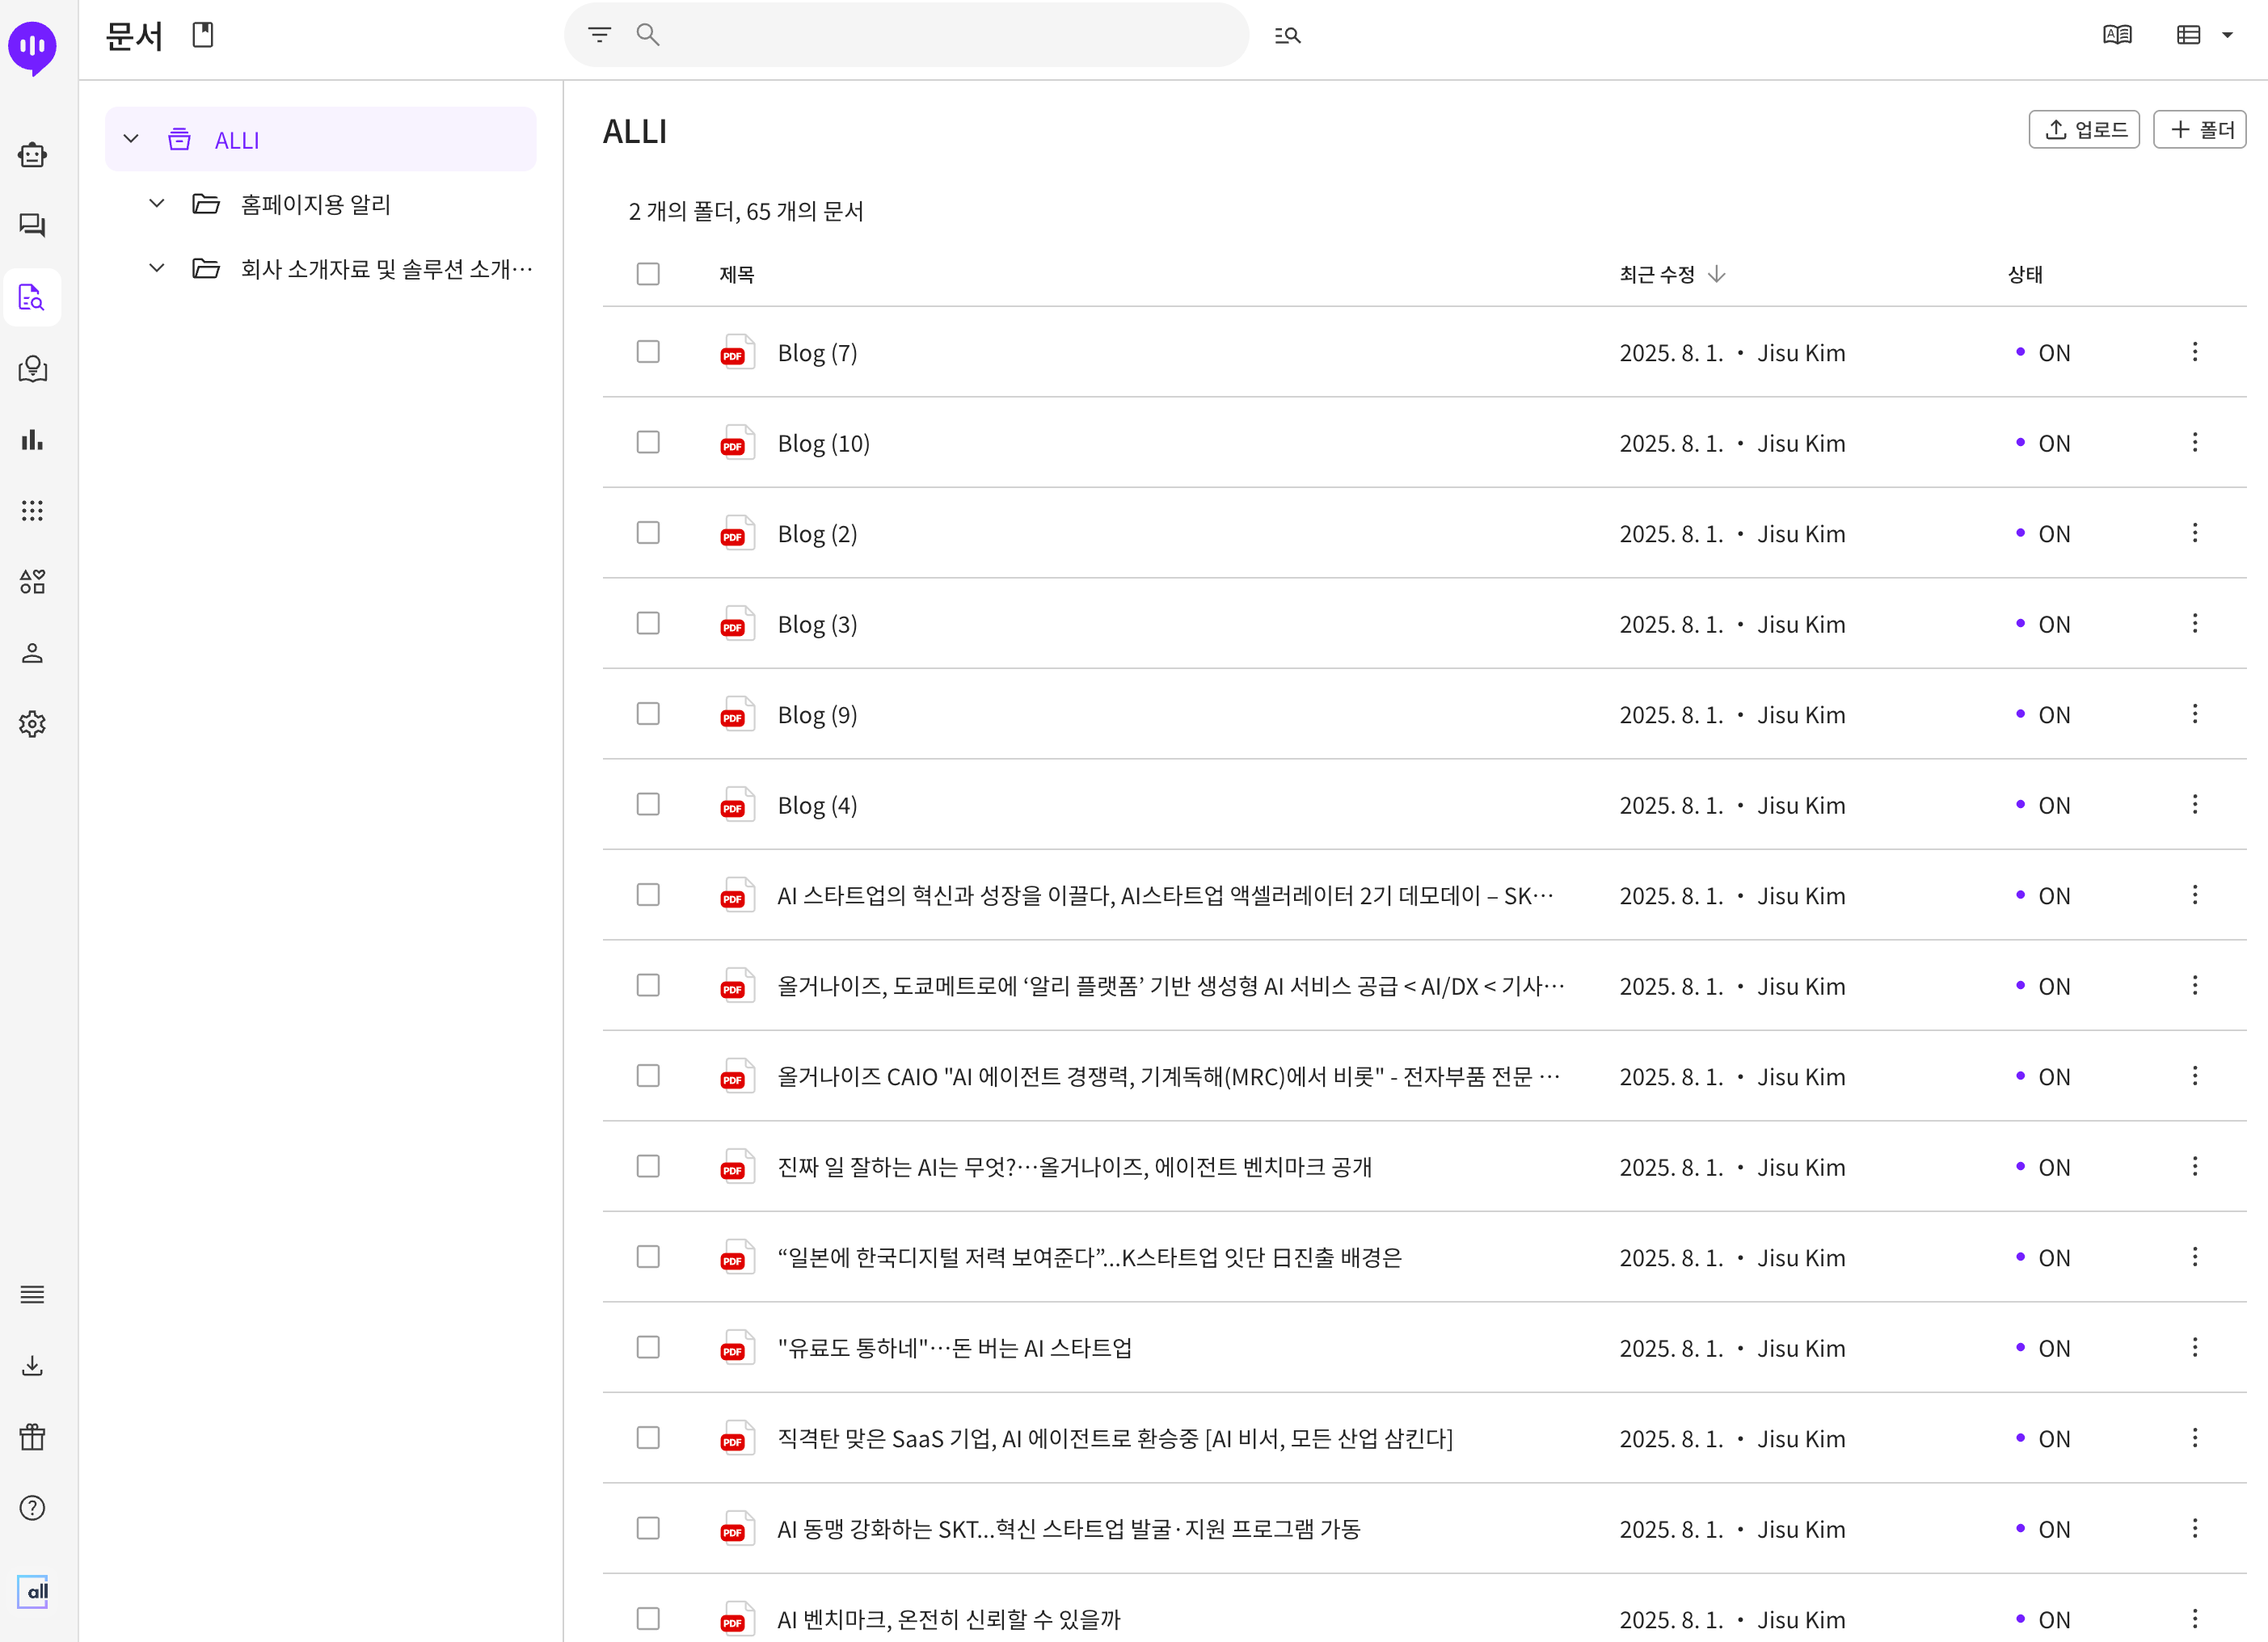Open more options for 'AI 벤치마크' document row
This screenshot has width=2268, height=1642.
tap(2195, 1618)
